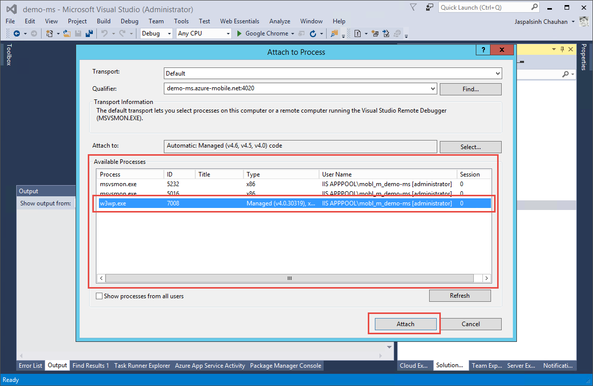Image resolution: width=593 pixels, height=386 pixels.
Task: Click the pin icon on Solution Explorer panel
Action: pos(563,49)
